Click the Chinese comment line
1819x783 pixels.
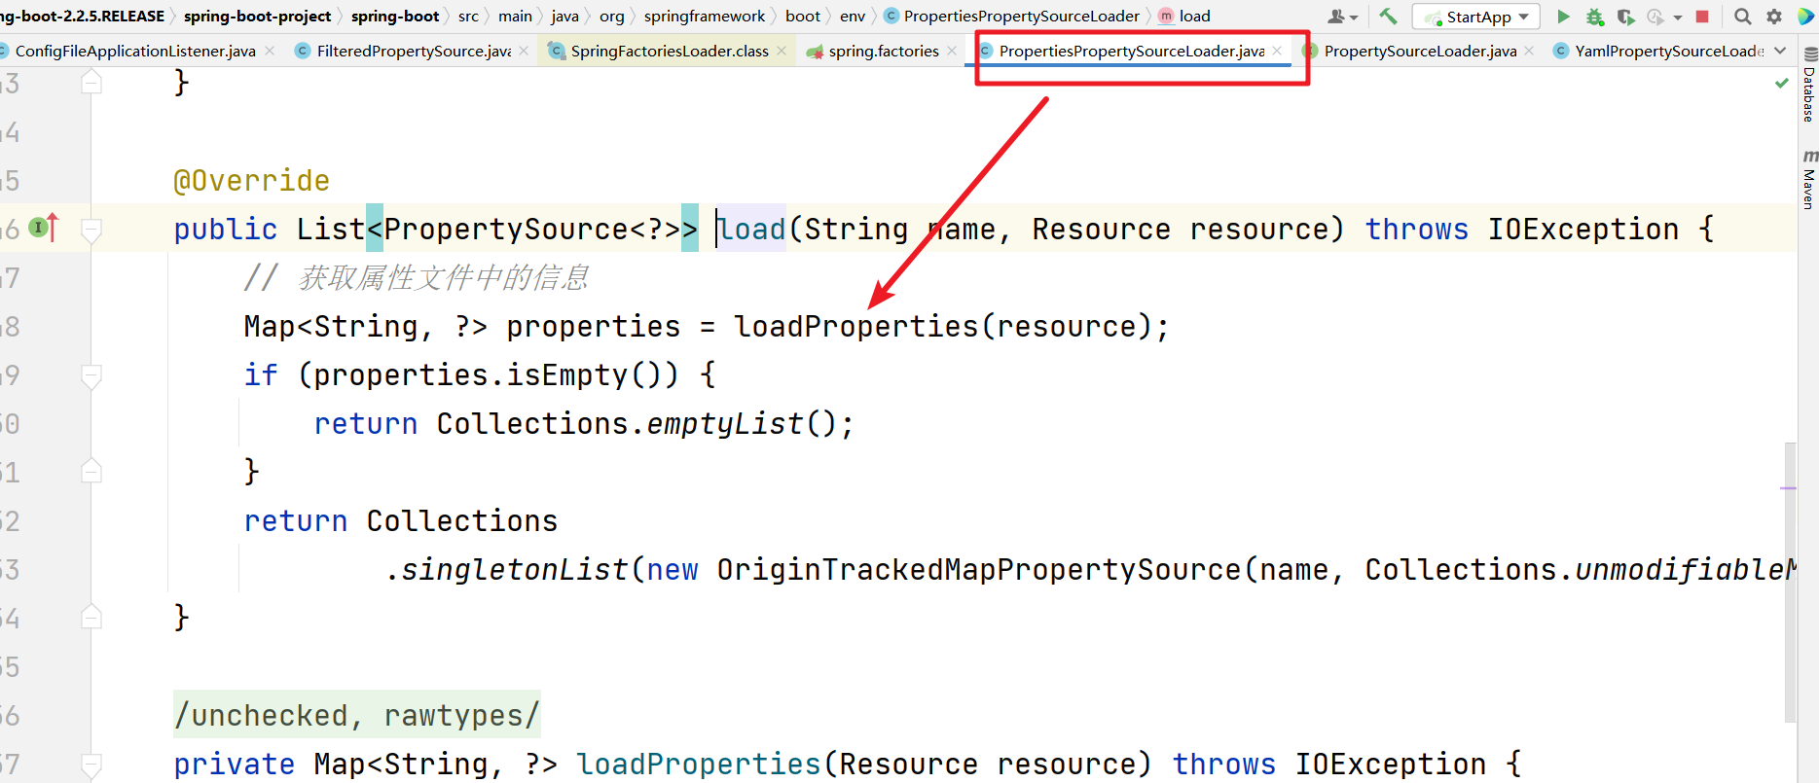click(x=416, y=277)
